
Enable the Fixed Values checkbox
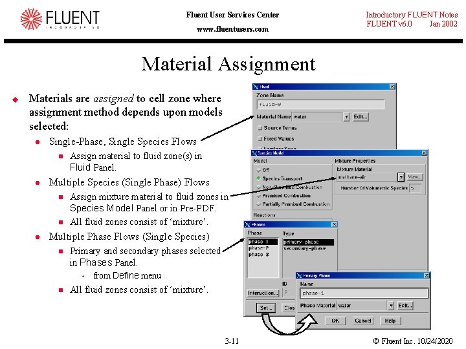tap(260, 138)
